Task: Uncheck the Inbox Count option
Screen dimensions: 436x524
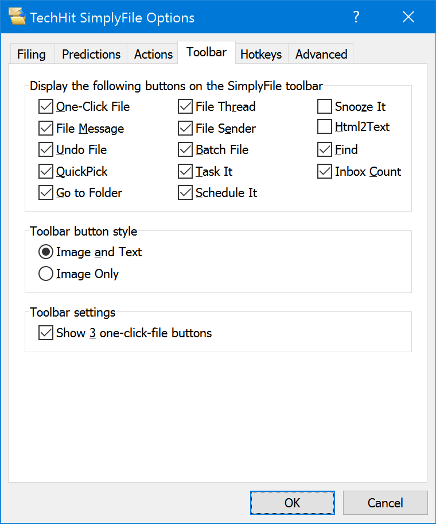Action: 325,171
